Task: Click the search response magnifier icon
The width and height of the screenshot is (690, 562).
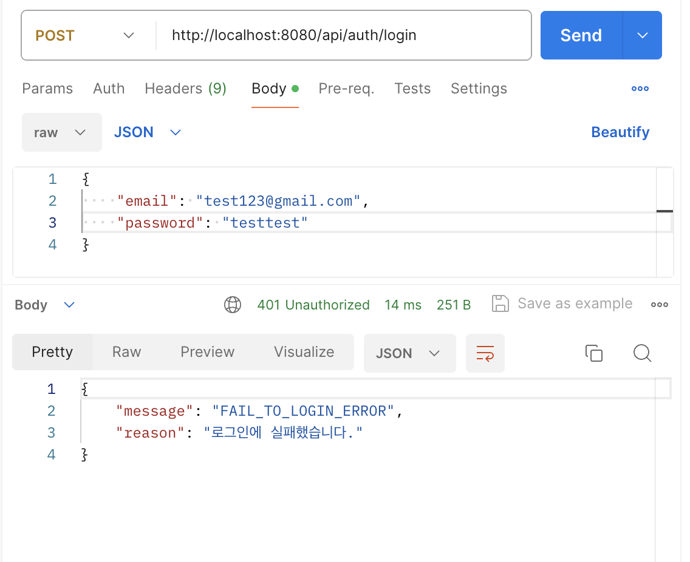Action: (x=642, y=353)
